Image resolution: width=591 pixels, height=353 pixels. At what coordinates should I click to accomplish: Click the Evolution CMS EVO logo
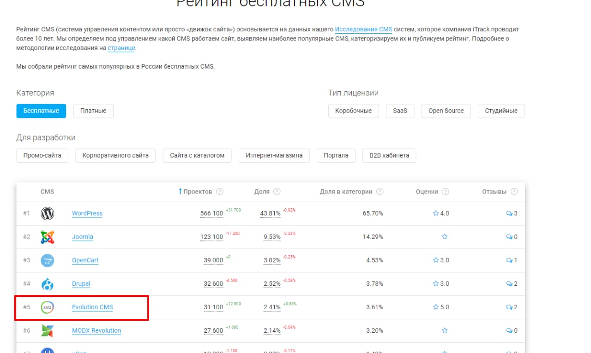[48, 307]
